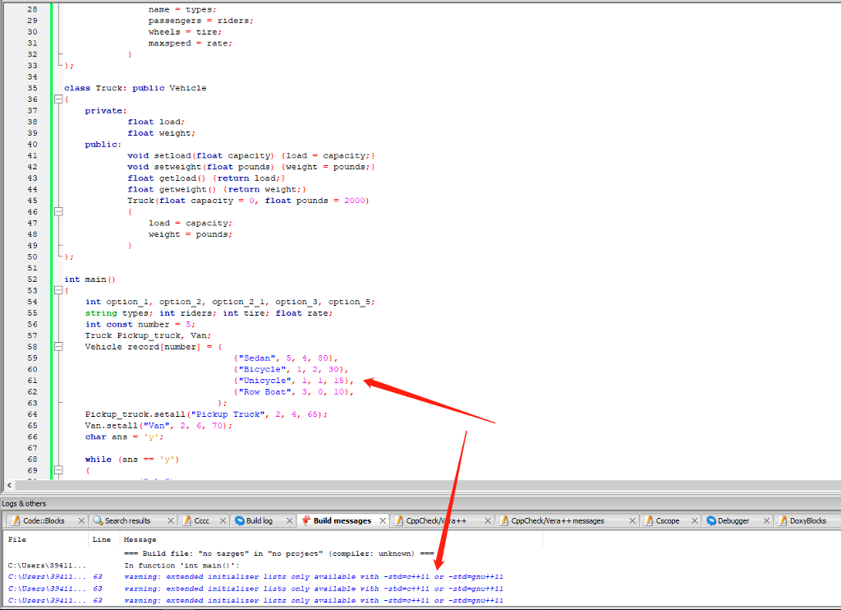841x610 pixels.
Task: Click the 'private:' keyword on line 37
Action: pyautogui.click(x=106, y=110)
